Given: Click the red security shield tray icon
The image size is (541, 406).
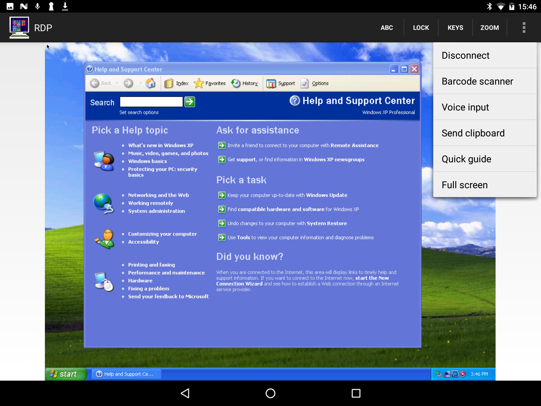Looking at the screenshot, I should coord(463,374).
